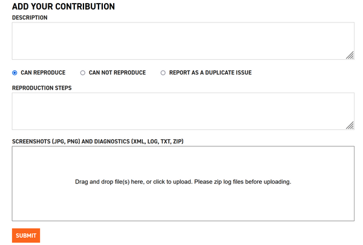This screenshot has width=363, height=245.
Task: Click empty area below upload instructions
Action: pyautogui.click(x=183, y=203)
